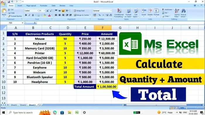The width and height of the screenshot is (205, 115).
Task: Open Cell Styles gallery
Action: (136, 13)
